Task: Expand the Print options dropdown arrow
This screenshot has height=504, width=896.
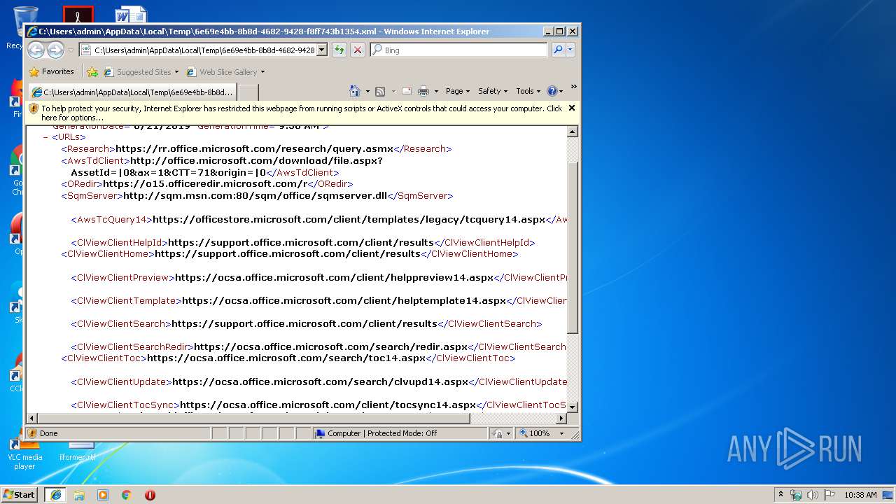Action: point(436,92)
